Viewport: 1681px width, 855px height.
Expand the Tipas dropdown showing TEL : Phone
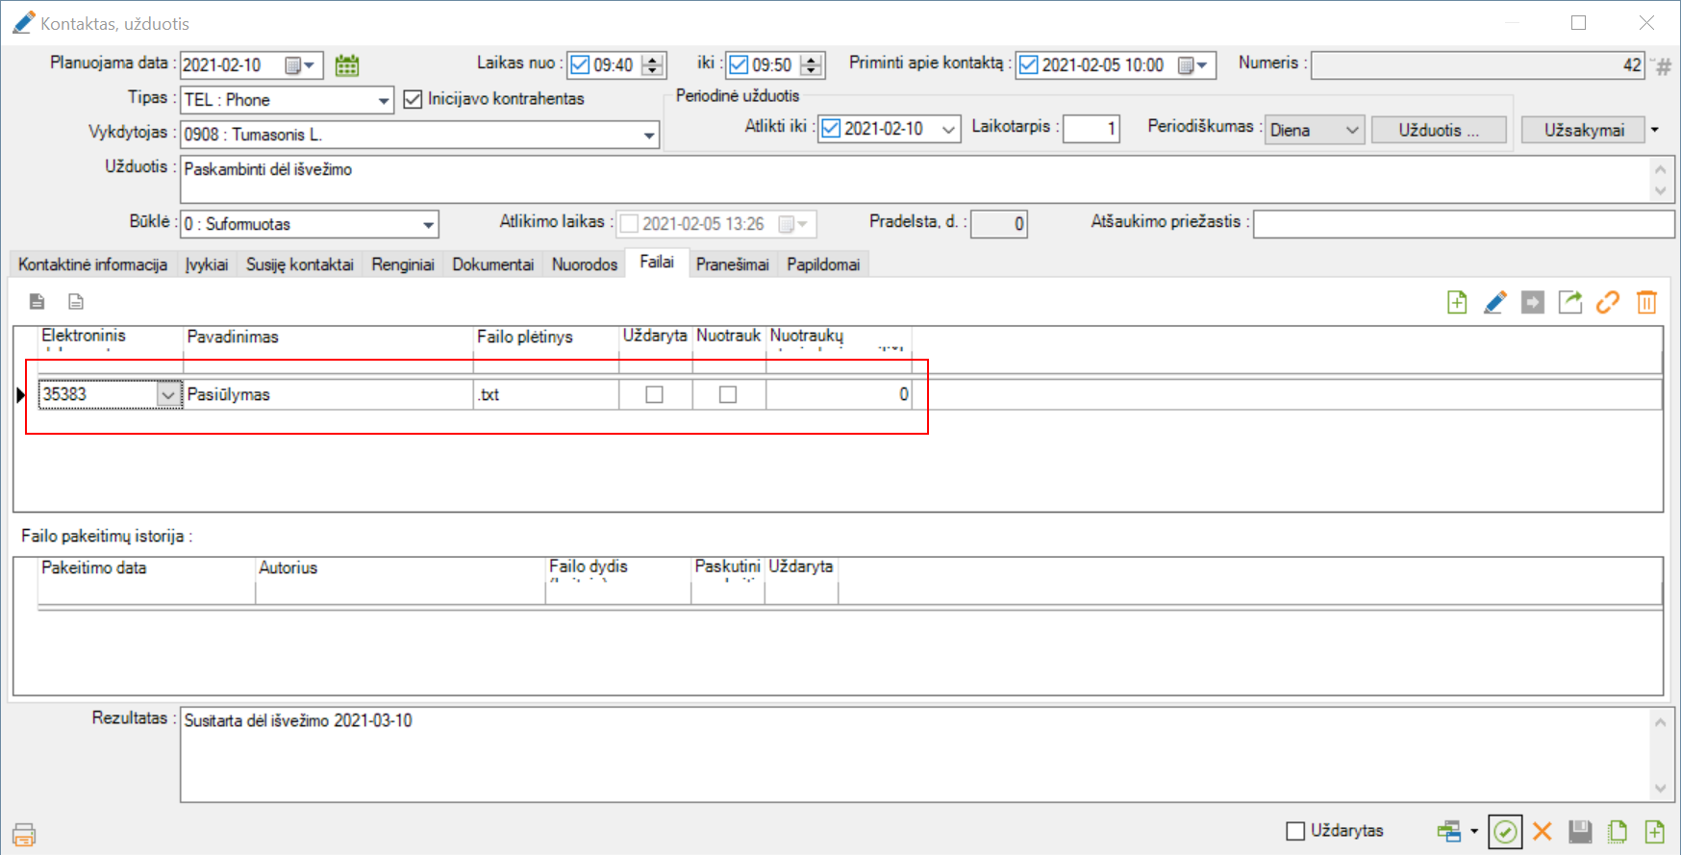tap(384, 101)
